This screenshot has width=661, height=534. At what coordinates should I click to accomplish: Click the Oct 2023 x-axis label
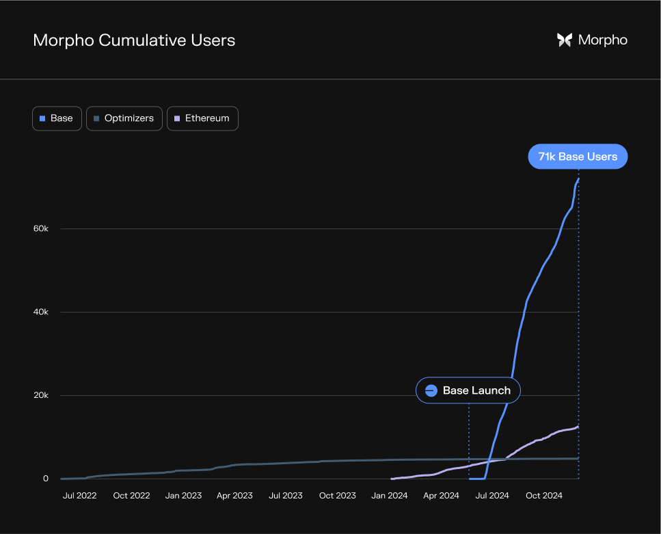pos(338,496)
